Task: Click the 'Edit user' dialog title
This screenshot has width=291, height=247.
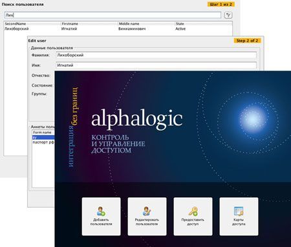Action: [x=37, y=41]
